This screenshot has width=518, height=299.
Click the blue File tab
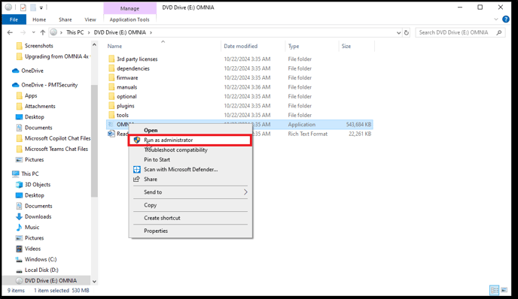14,20
